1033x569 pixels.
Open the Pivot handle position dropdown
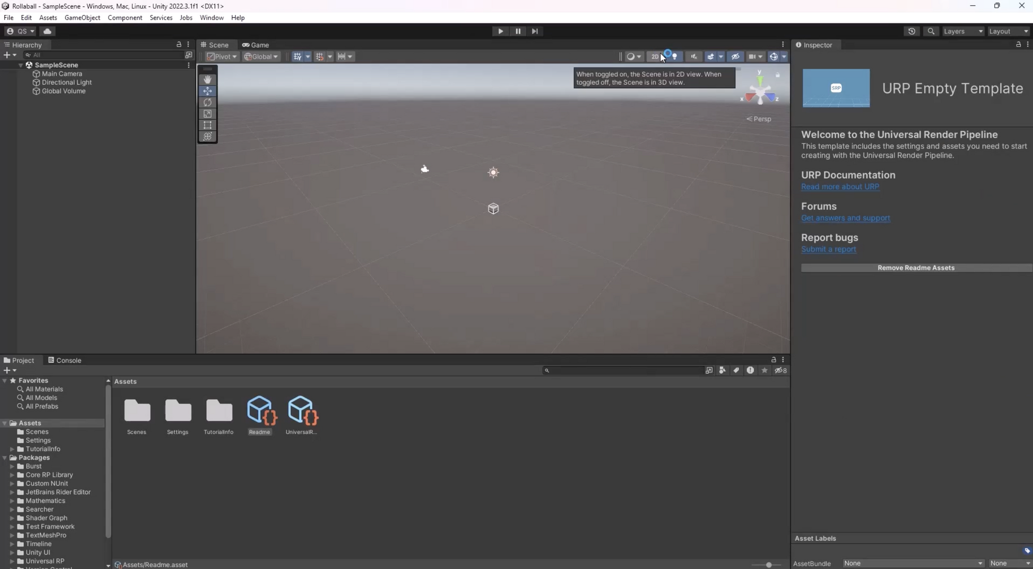pos(222,57)
